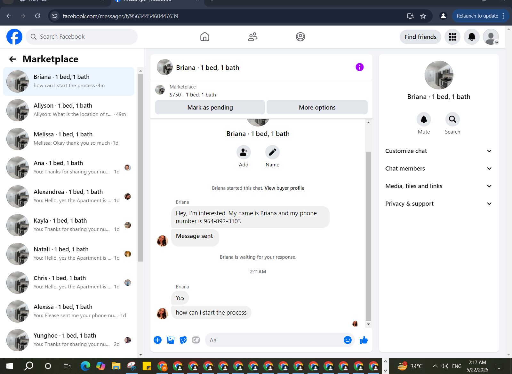Open the Chrome three-dot menu
The width and height of the screenshot is (512, 374).
(x=503, y=16)
